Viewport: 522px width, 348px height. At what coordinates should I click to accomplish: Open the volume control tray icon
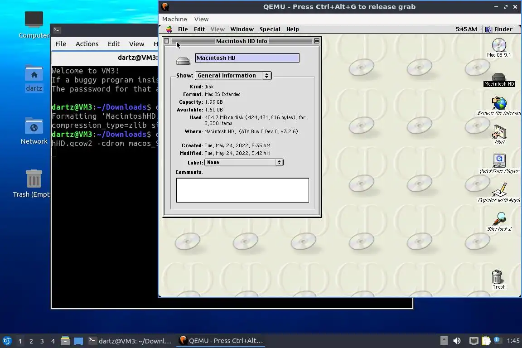click(x=457, y=341)
